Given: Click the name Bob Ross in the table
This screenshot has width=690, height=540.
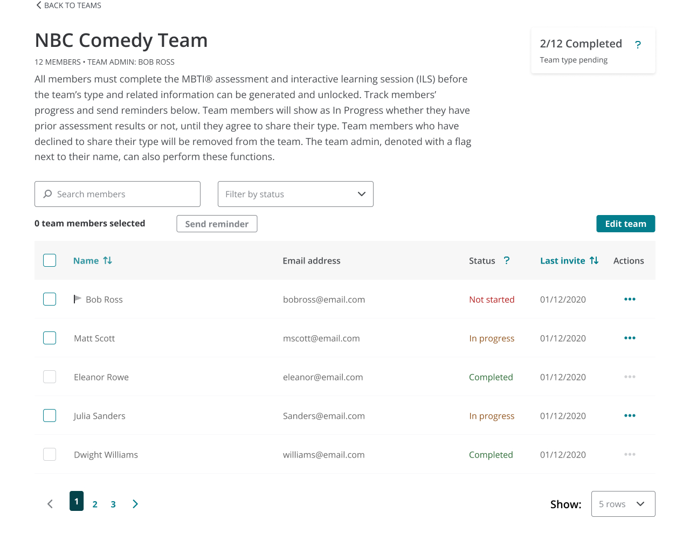Looking at the screenshot, I should (104, 299).
